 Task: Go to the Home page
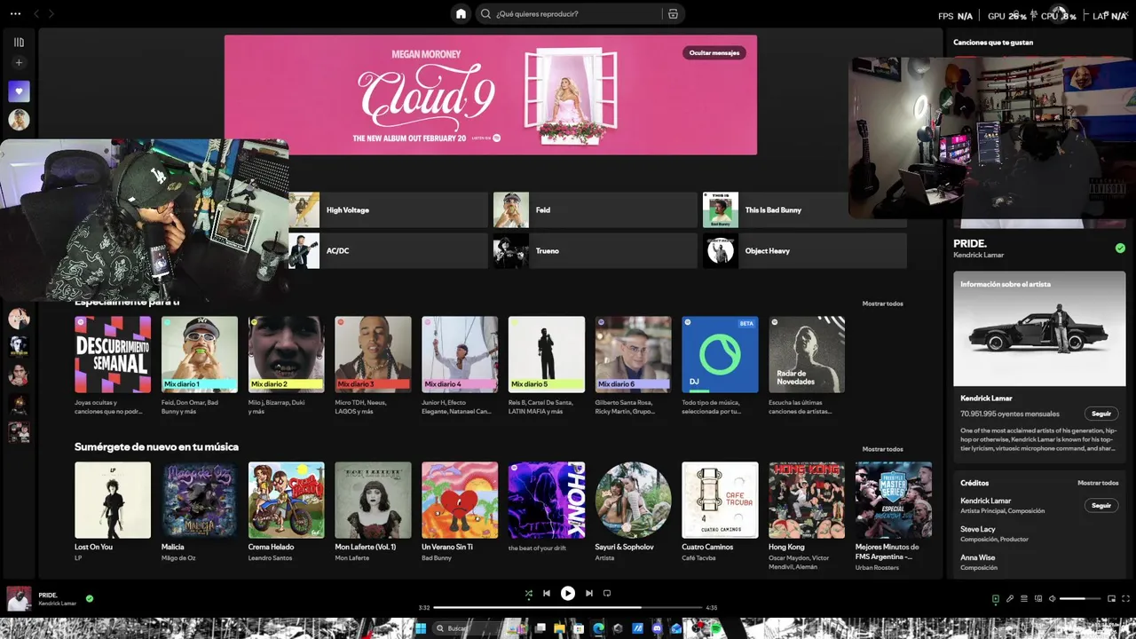click(461, 13)
